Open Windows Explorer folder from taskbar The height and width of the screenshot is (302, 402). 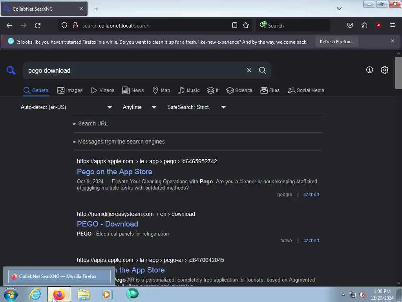[x=84, y=295]
